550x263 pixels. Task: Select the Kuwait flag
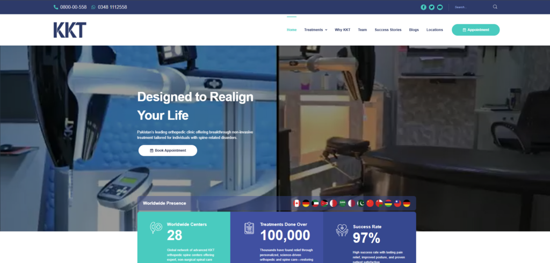pos(315,203)
